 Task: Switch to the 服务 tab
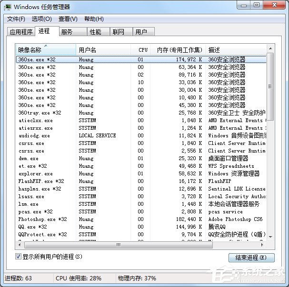coord(73,32)
